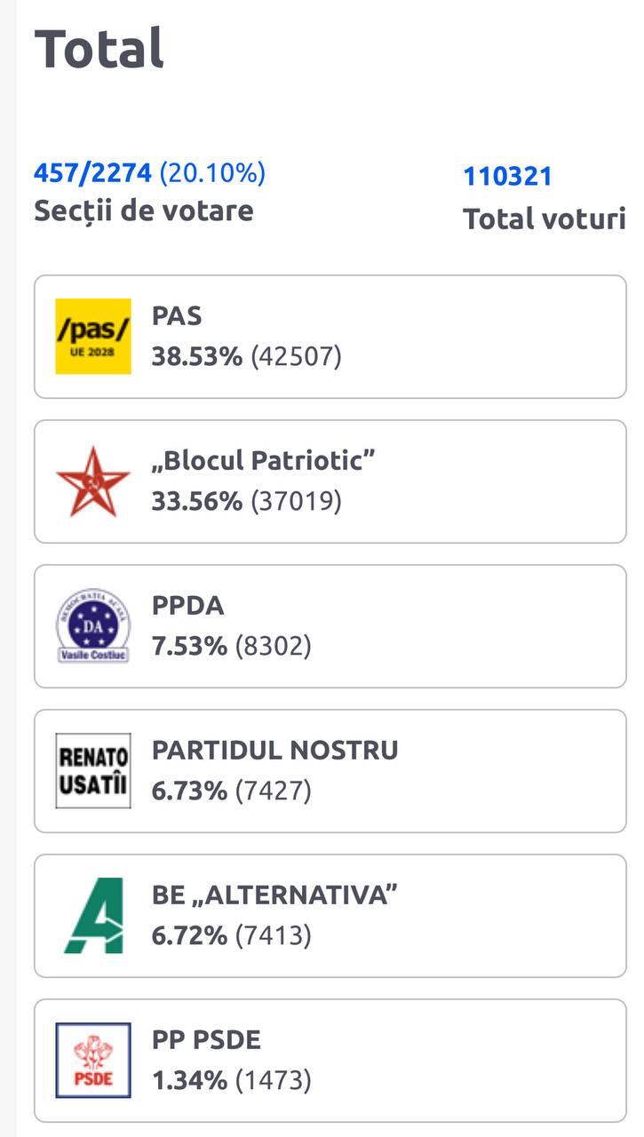Select the BE „ALTERNATIVA” party name
This screenshot has width=644, height=1137.
click(274, 894)
